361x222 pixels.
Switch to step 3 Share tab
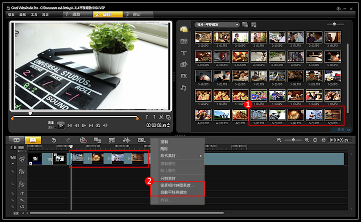pos(138,14)
